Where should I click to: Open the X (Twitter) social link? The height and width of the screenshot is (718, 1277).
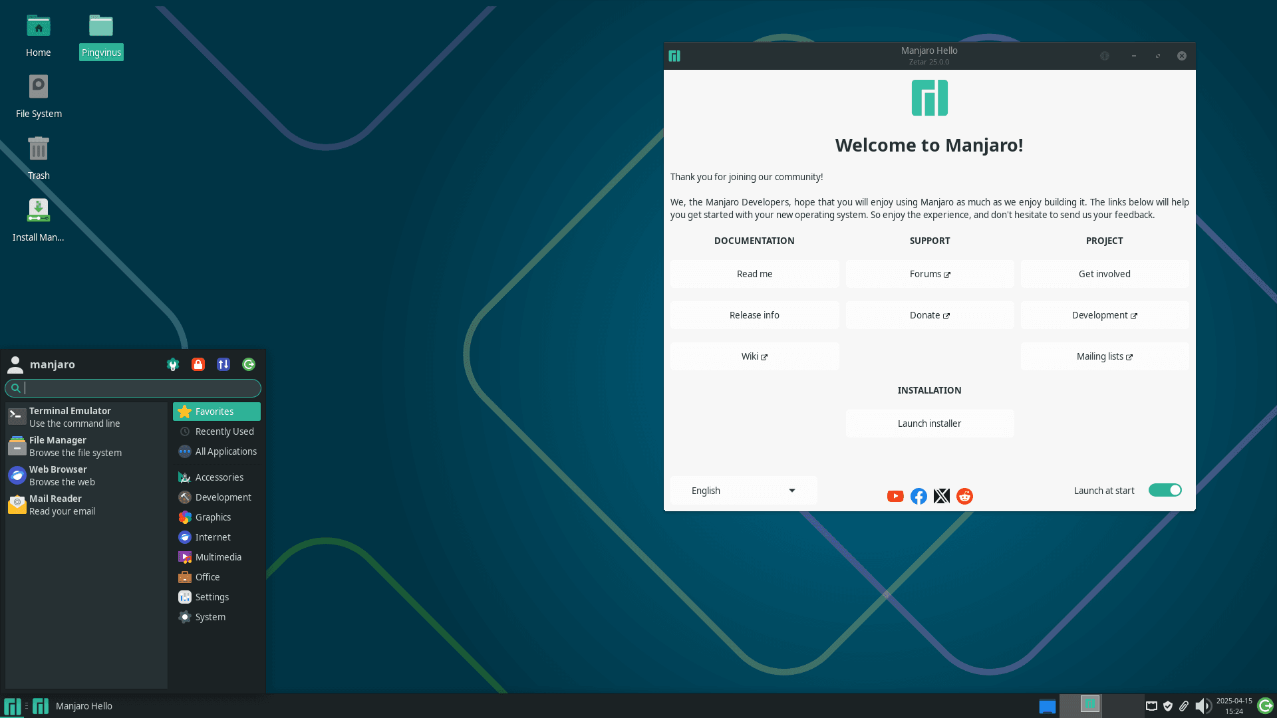pyautogui.click(x=942, y=497)
